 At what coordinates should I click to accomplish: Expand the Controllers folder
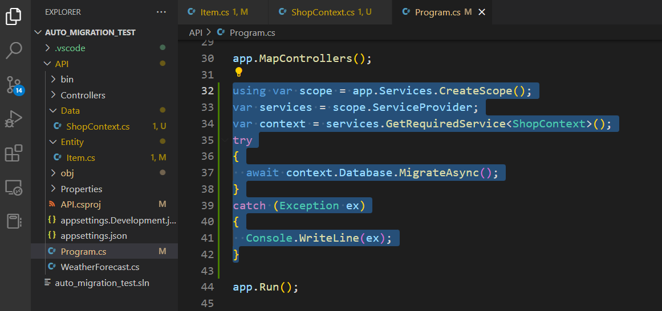coord(53,95)
